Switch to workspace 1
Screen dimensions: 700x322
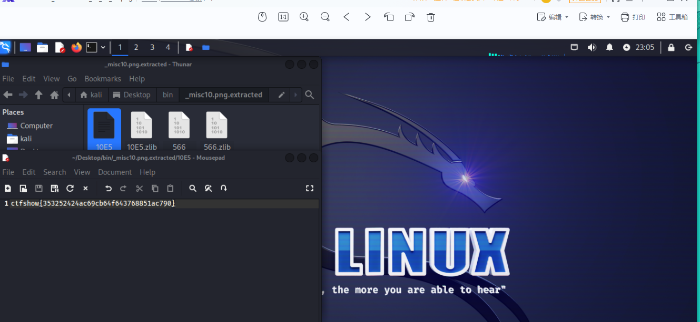coord(120,47)
